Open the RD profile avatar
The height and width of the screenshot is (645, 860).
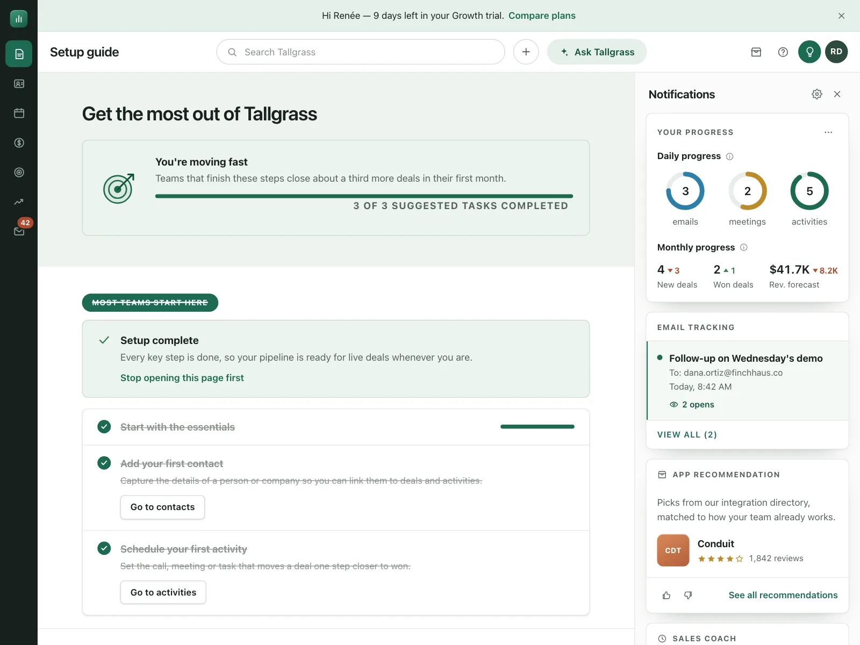point(836,52)
